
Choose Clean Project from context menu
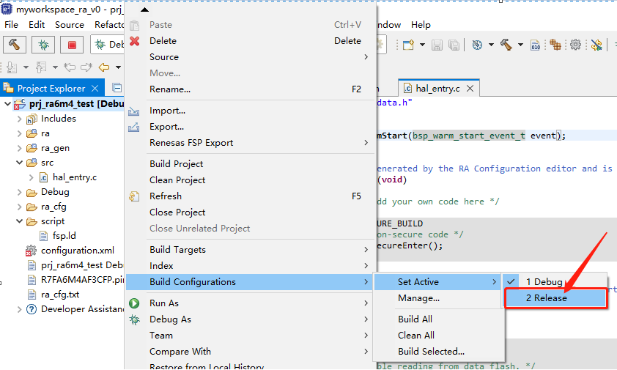pyautogui.click(x=177, y=180)
